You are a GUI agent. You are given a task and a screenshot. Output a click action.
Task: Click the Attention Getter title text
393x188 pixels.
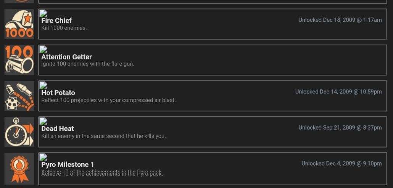click(x=66, y=57)
